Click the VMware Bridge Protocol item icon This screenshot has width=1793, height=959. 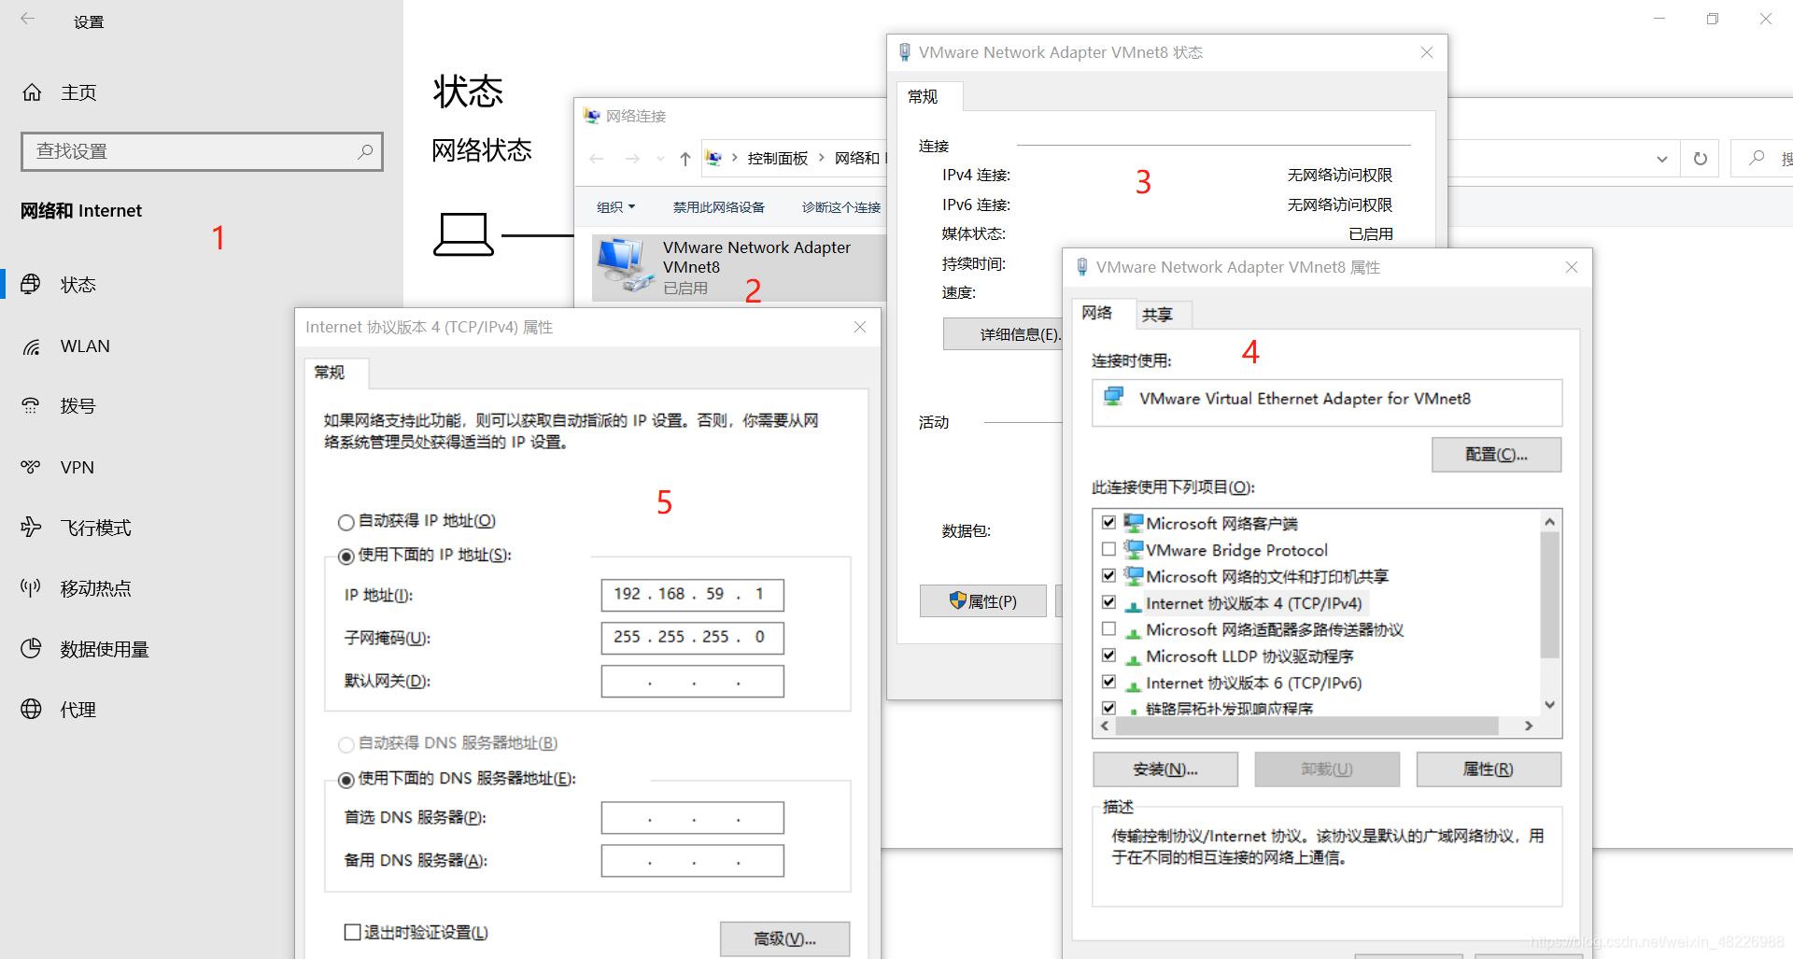(1133, 549)
